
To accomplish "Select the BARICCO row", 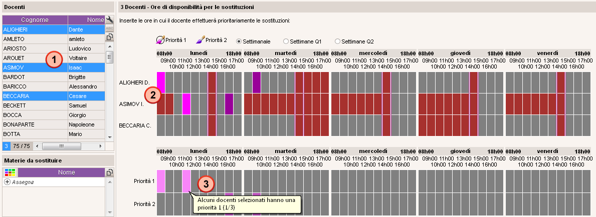I will [54, 86].
